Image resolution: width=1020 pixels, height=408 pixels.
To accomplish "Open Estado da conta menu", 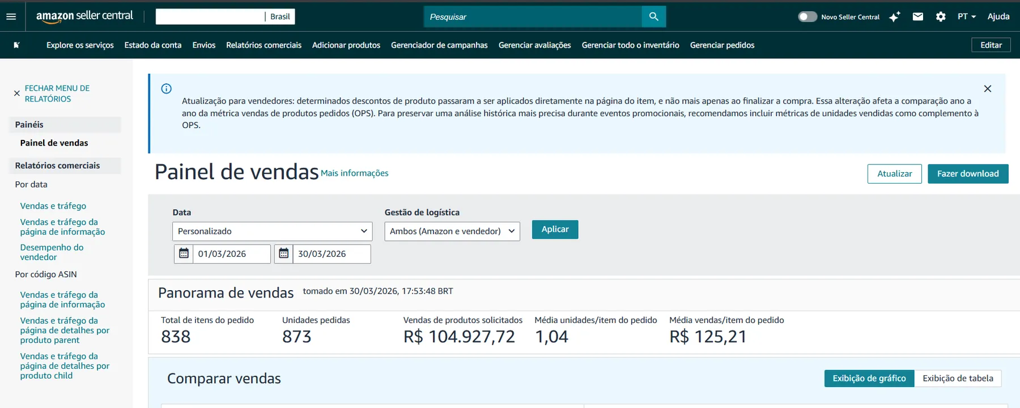I will (153, 45).
